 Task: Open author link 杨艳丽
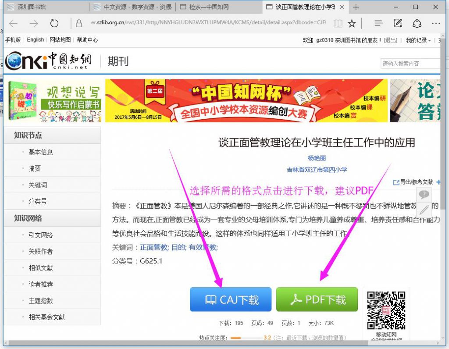[317, 158]
